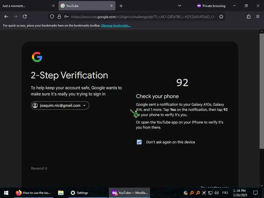The width and height of the screenshot is (264, 198).
Task: Click the asterisk tray icon
Action: (x=204, y=193)
